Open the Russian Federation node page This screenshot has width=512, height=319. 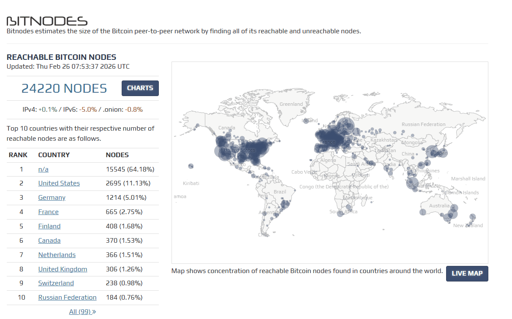pos(67,297)
